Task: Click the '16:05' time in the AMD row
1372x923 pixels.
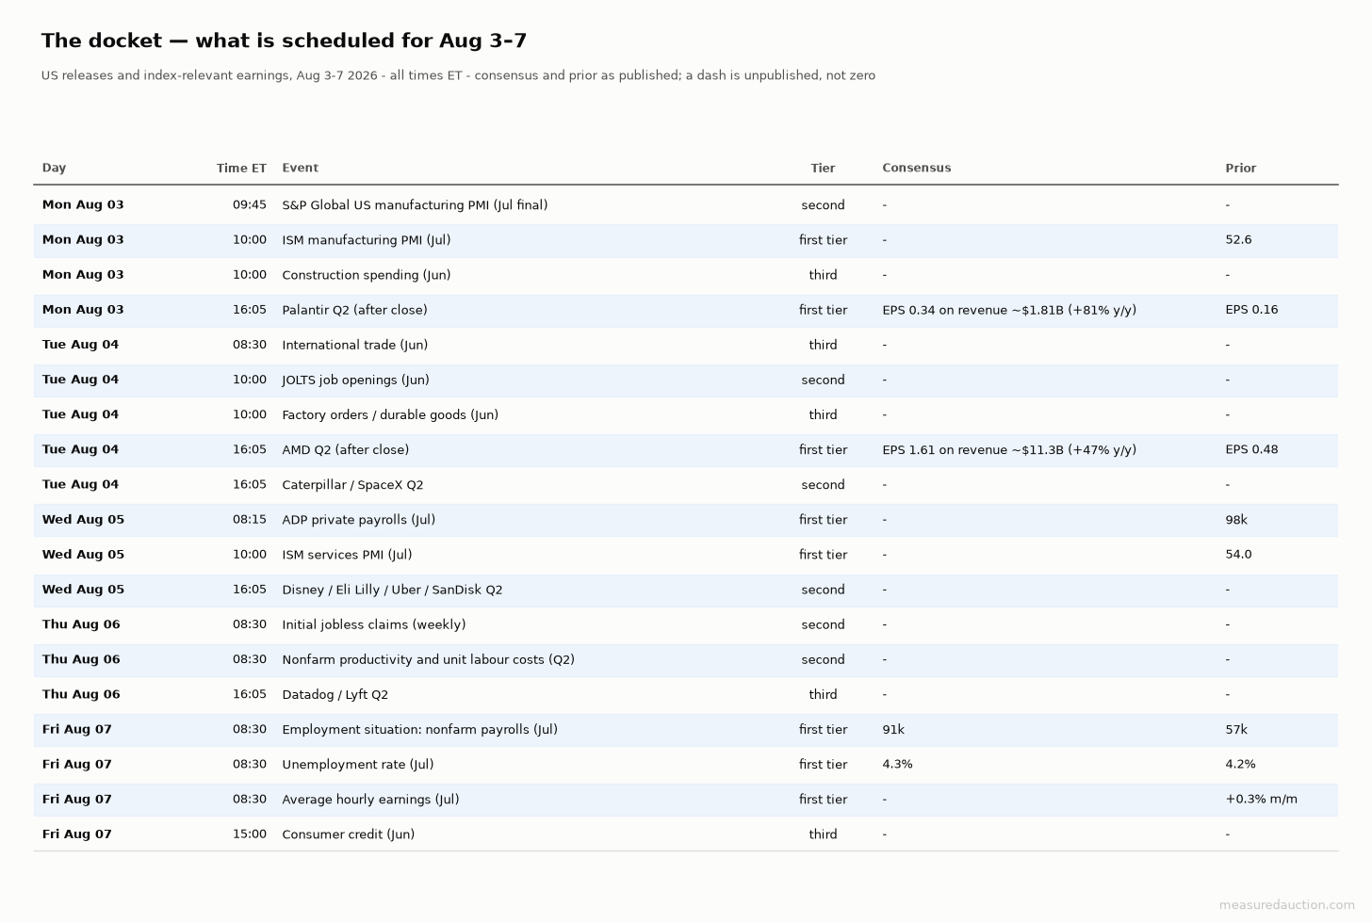Action: (x=250, y=449)
